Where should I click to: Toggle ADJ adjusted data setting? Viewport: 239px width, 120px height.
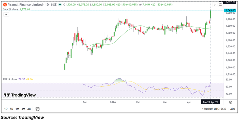232,109
